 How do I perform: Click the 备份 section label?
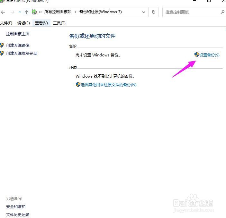(x=73, y=46)
